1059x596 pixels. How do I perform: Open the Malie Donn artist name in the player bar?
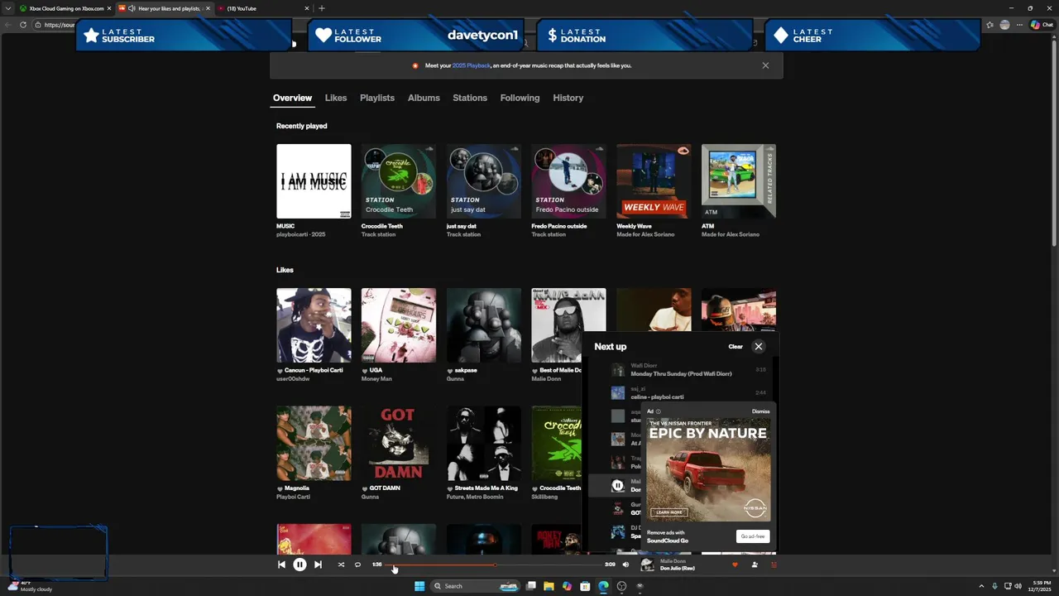(673, 561)
